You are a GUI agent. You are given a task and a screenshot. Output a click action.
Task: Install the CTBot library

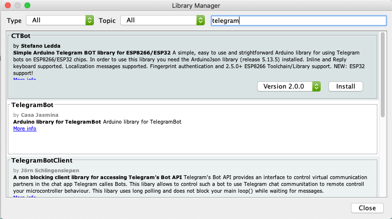click(346, 86)
